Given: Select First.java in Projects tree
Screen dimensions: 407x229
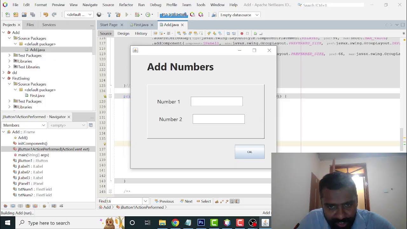Looking at the screenshot, I should tap(37, 95).
